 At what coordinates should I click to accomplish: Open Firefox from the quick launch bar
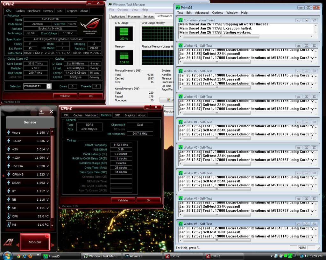click(x=30, y=256)
